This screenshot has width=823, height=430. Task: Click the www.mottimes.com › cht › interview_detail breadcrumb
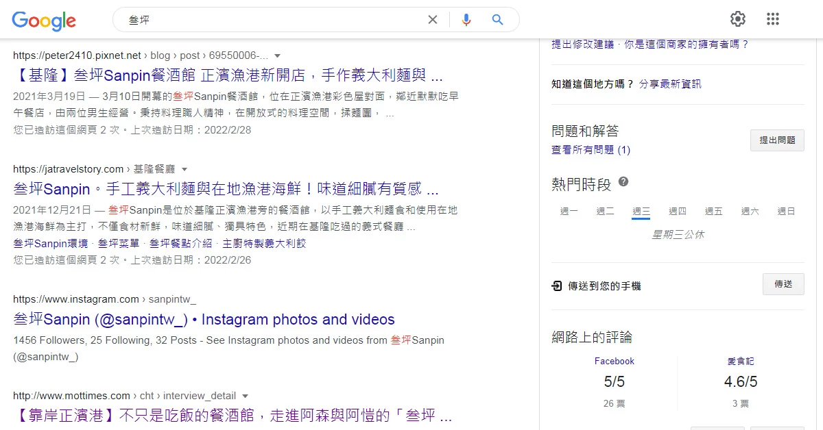(x=124, y=396)
